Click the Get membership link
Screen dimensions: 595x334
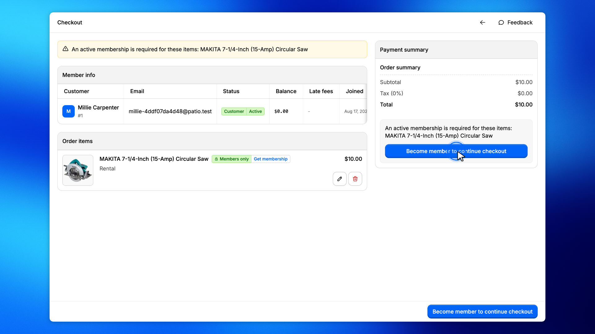pos(271,159)
